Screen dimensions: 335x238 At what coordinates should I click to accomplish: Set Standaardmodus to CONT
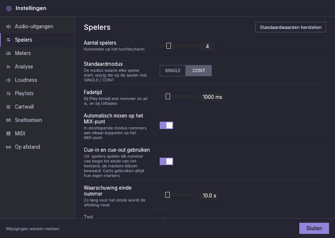[x=199, y=71]
